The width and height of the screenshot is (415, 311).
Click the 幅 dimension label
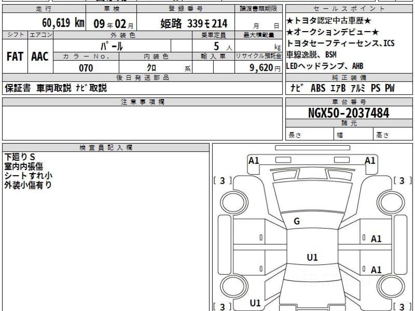point(340,135)
